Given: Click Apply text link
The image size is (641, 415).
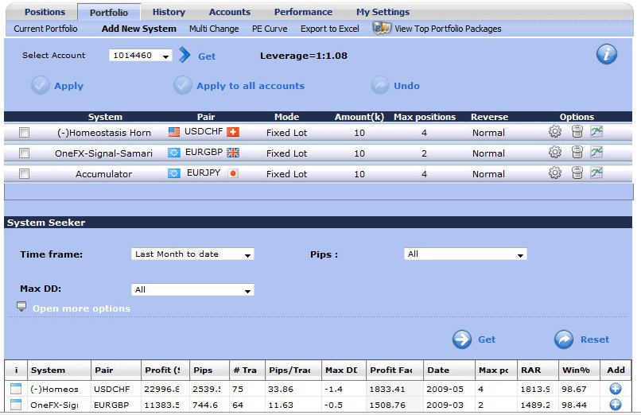Looking at the screenshot, I should pos(68,86).
